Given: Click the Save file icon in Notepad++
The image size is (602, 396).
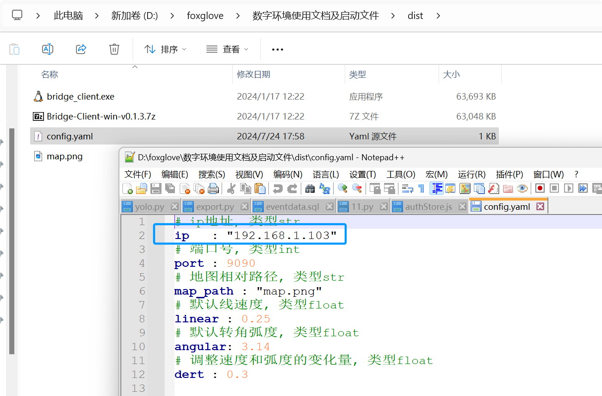Looking at the screenshot, I should pyautogui.click(x=156, y=189).
